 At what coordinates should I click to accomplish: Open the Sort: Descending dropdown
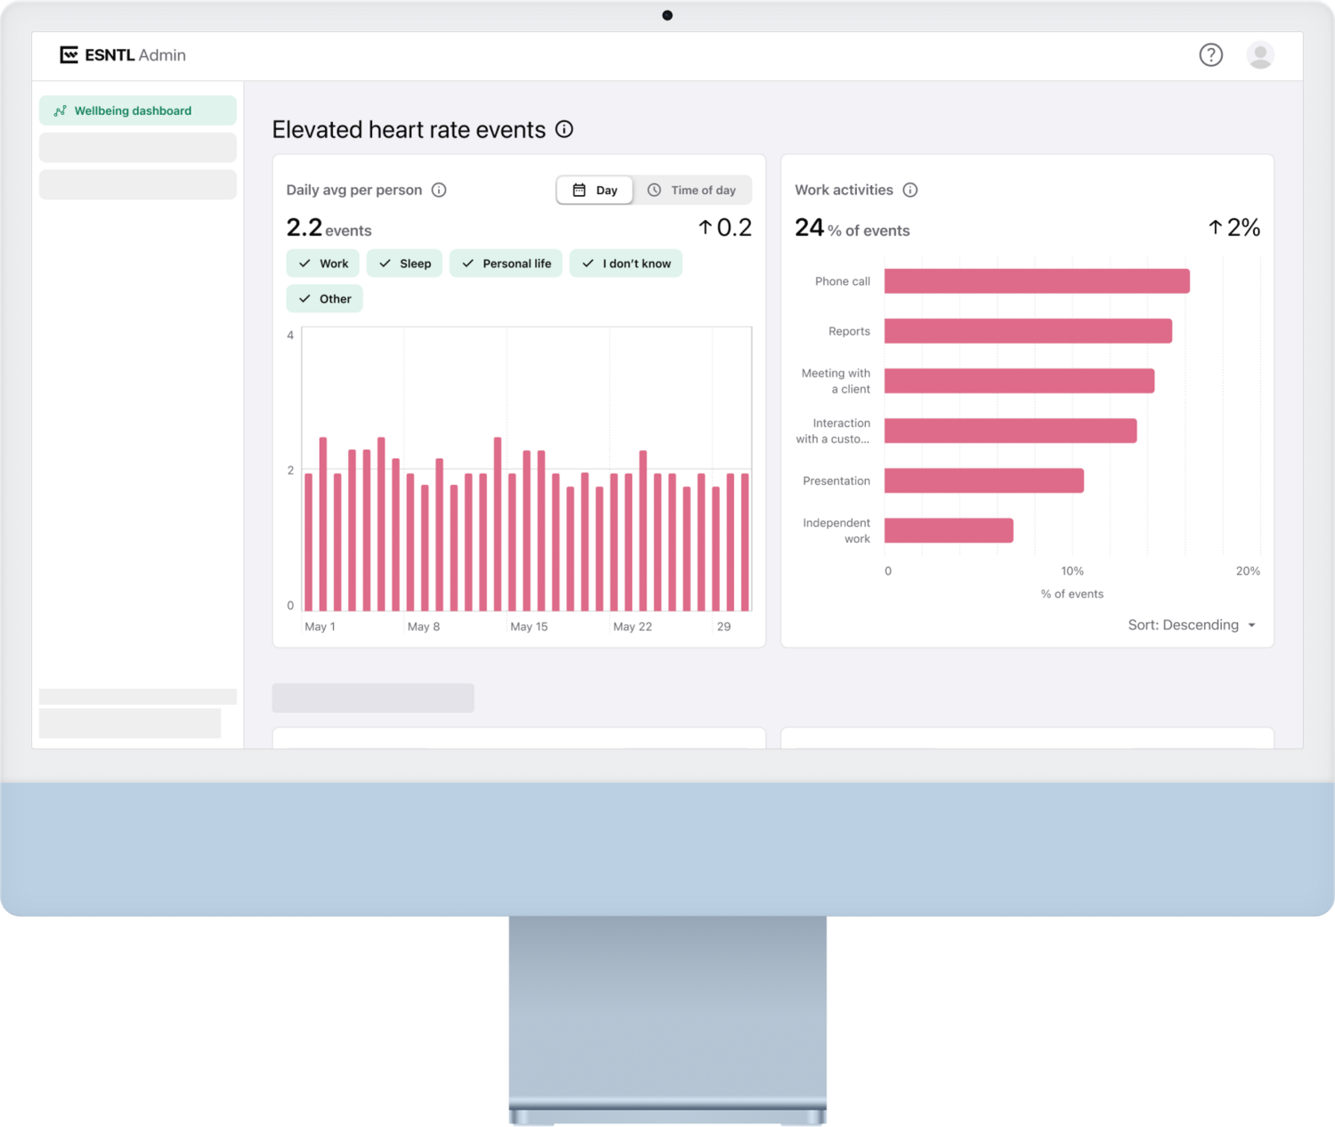pos(1192,625)
